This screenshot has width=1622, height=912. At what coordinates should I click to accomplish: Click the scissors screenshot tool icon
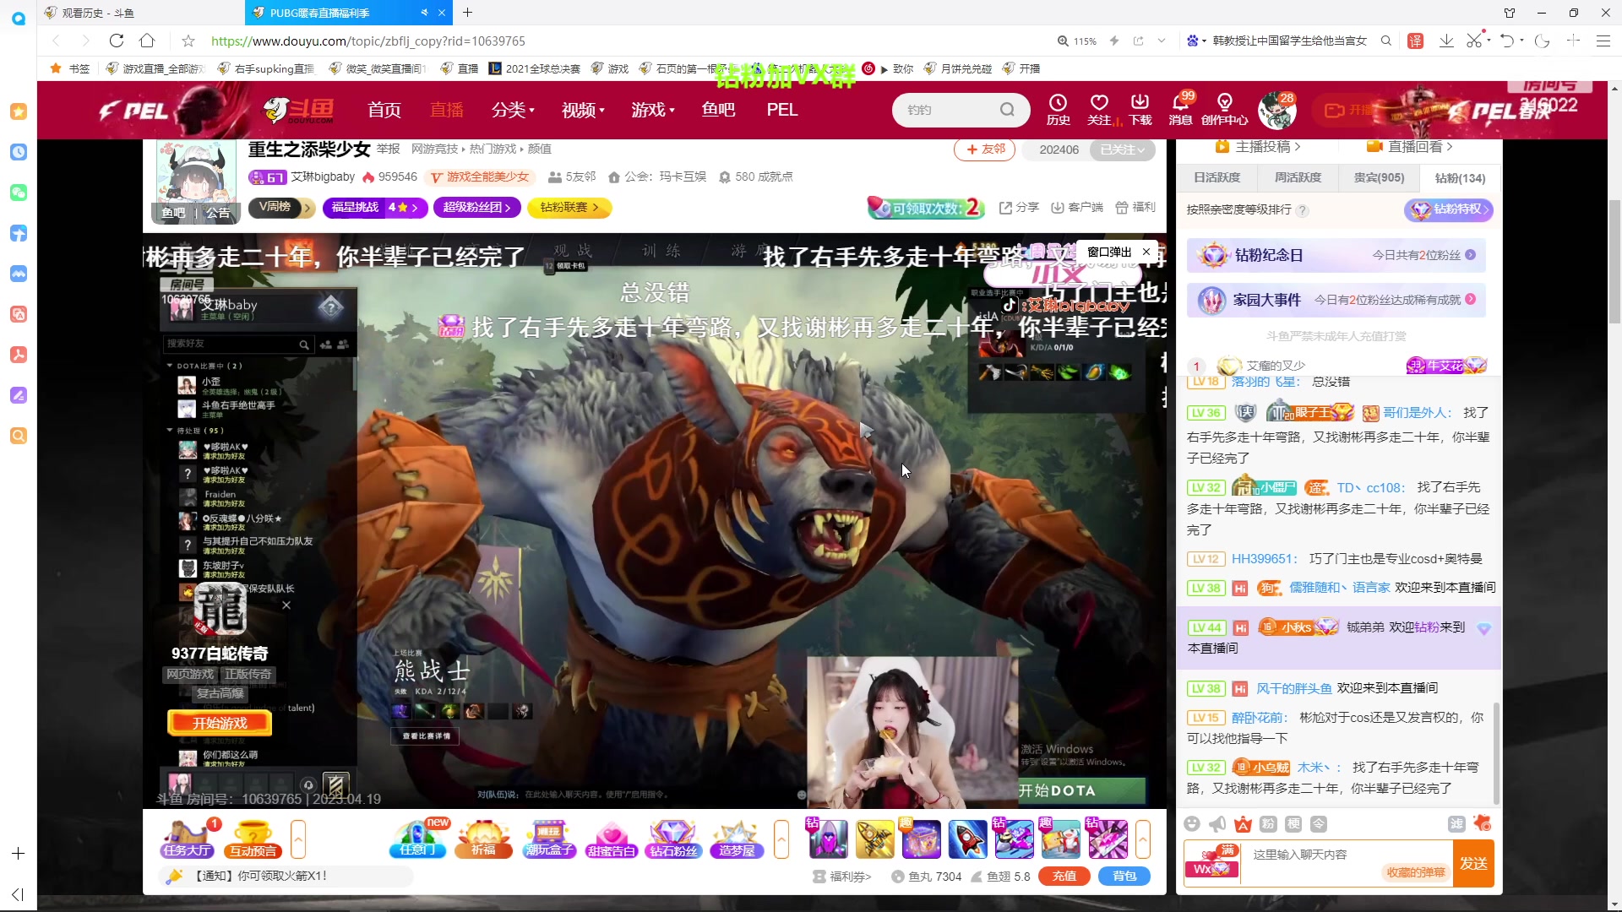1473,41
